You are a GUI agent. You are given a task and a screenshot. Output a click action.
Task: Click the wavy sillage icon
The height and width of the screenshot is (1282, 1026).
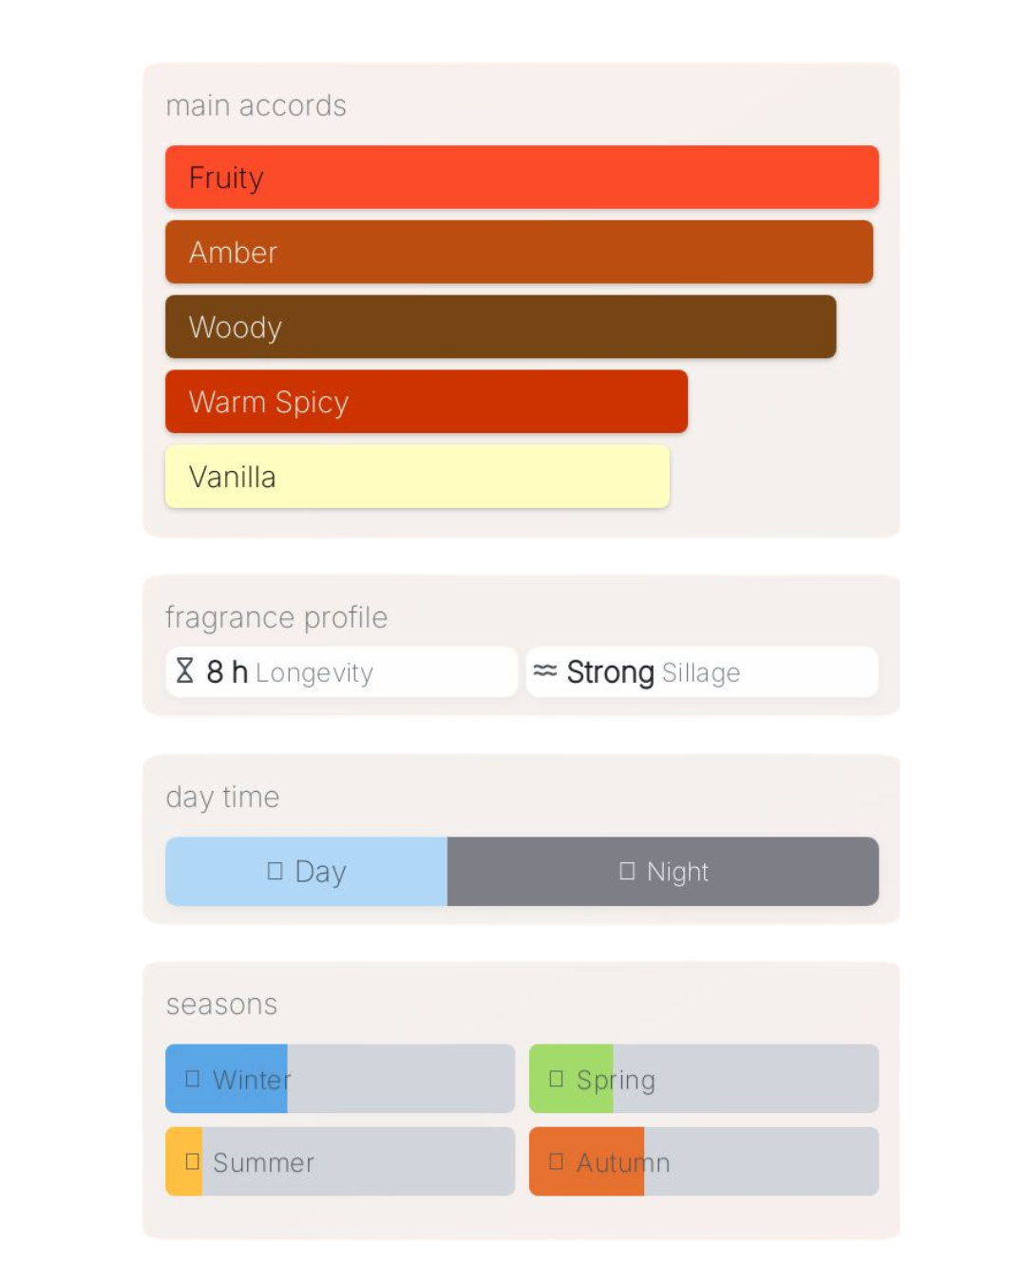pyautogui.click(x=544, y=671)
